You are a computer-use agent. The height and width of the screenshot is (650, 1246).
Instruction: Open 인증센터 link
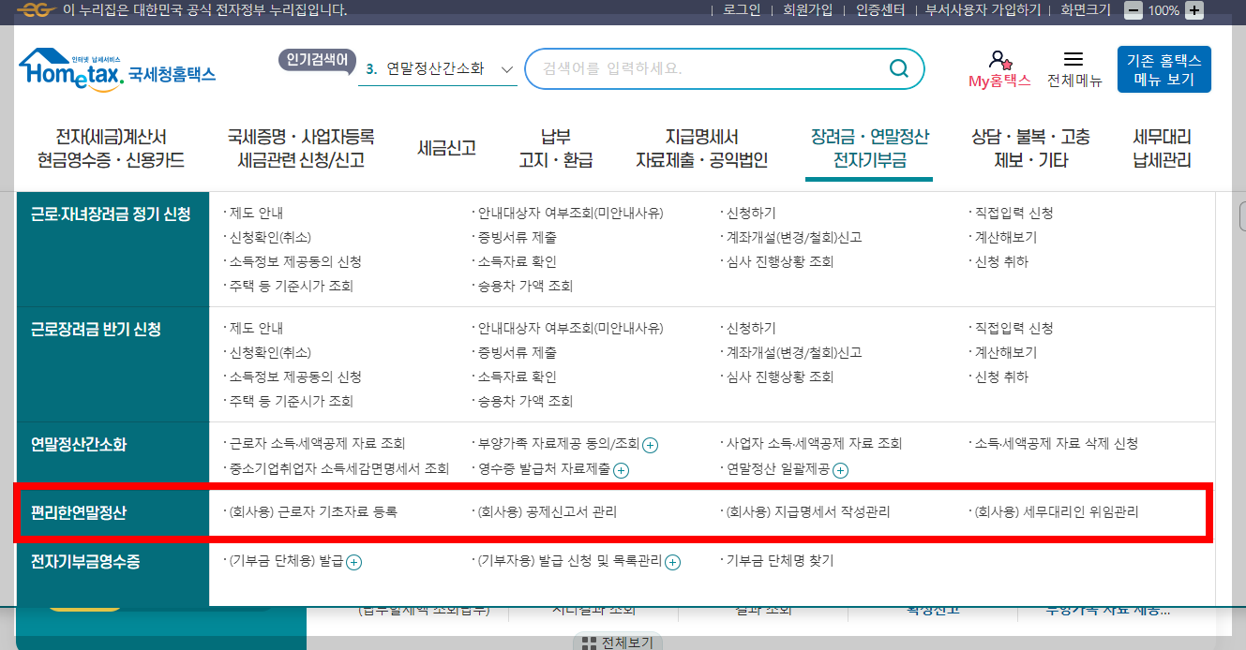pyautogui.click(x=880, y=10)
